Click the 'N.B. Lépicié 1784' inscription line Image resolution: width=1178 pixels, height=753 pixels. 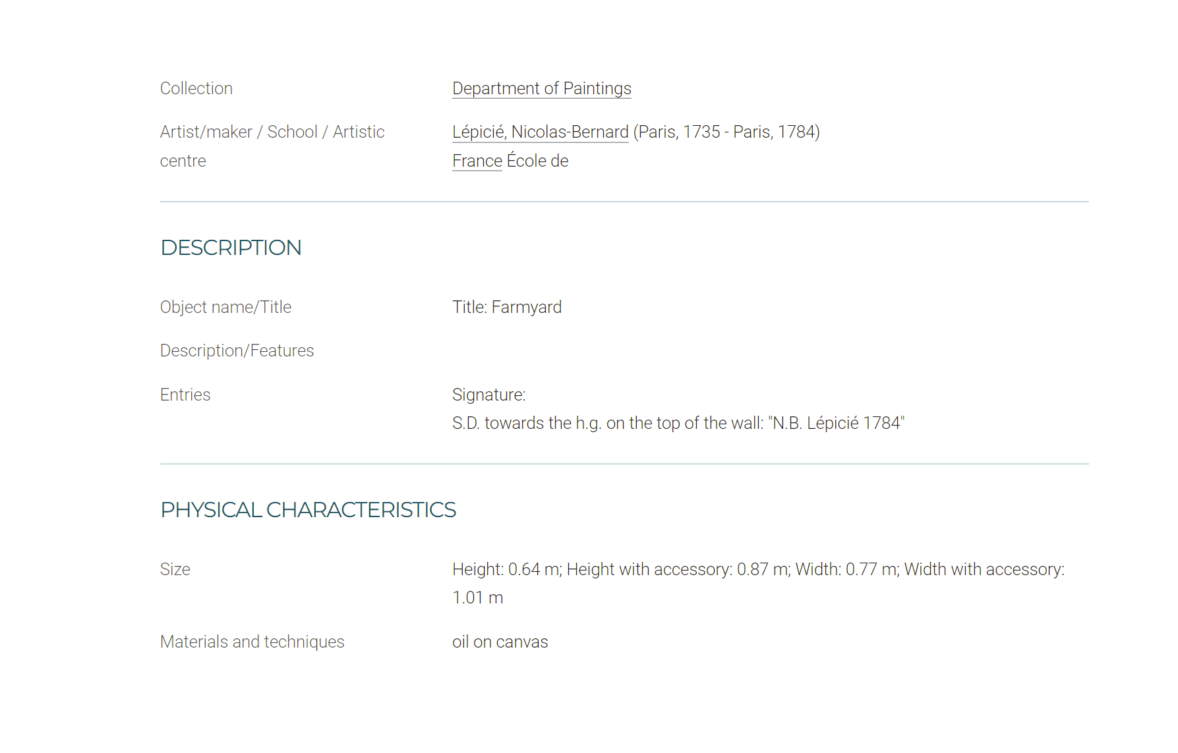coord(678,423)
